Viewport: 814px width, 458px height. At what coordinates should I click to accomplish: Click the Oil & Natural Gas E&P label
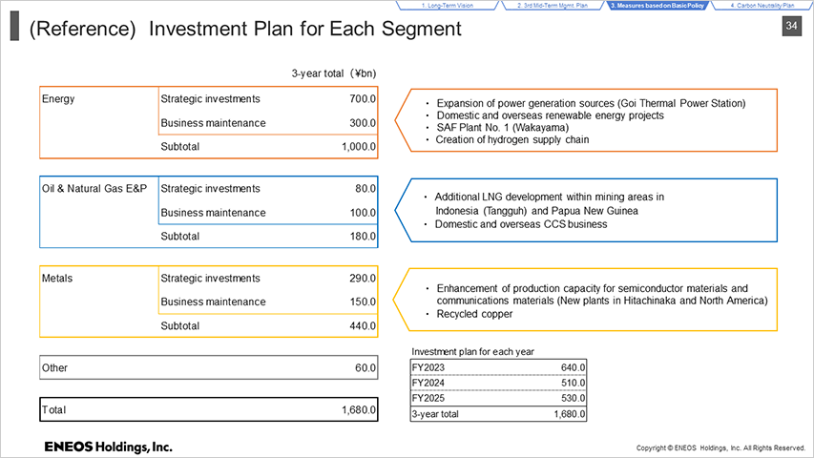[x=94, y=189]
